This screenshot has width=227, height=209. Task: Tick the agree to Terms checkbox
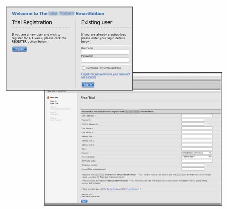click(x=140, y=189)
